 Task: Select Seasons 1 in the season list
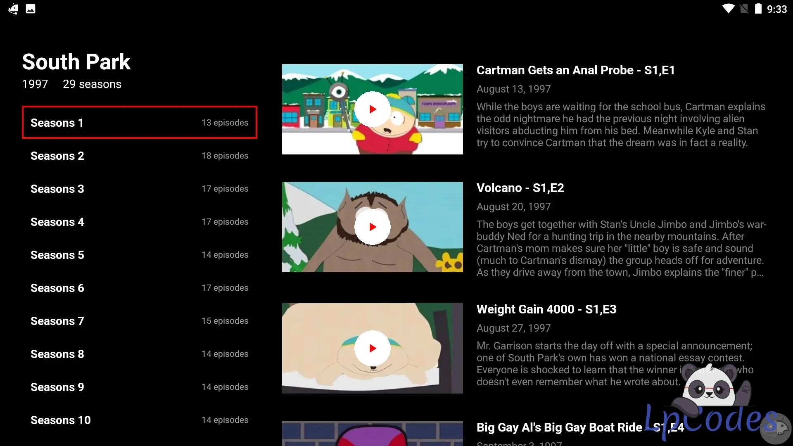tap(140, 123)
